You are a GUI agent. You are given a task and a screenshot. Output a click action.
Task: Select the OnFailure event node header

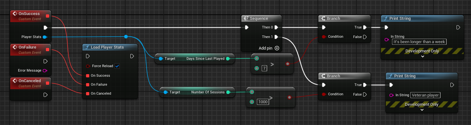[31, 50]
